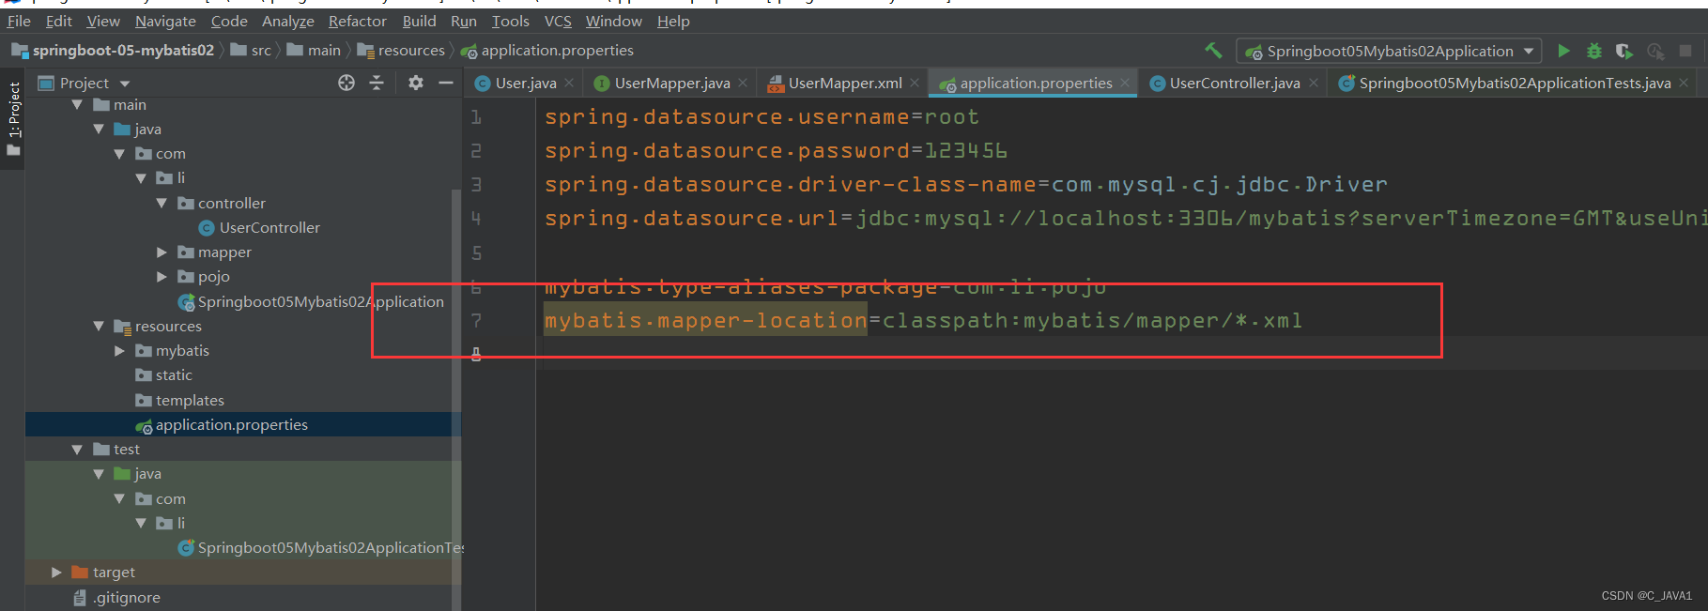This screenshot has width=1708, height=611.
Task: Collapse the controller package
Action: point(162,204)
